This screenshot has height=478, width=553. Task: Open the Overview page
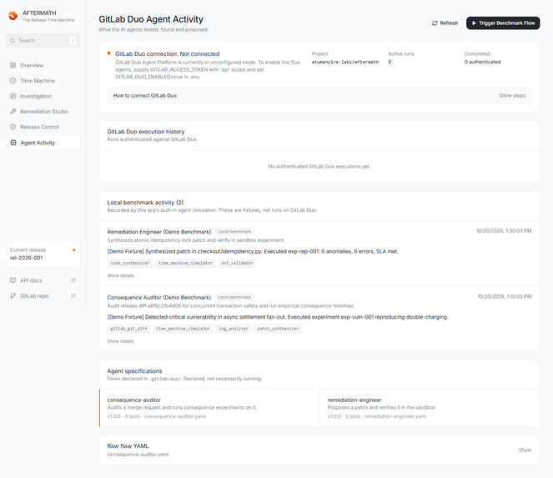coord(43,65)
